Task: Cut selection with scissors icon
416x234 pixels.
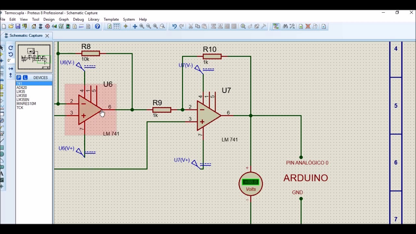Action: coord(191,26)
